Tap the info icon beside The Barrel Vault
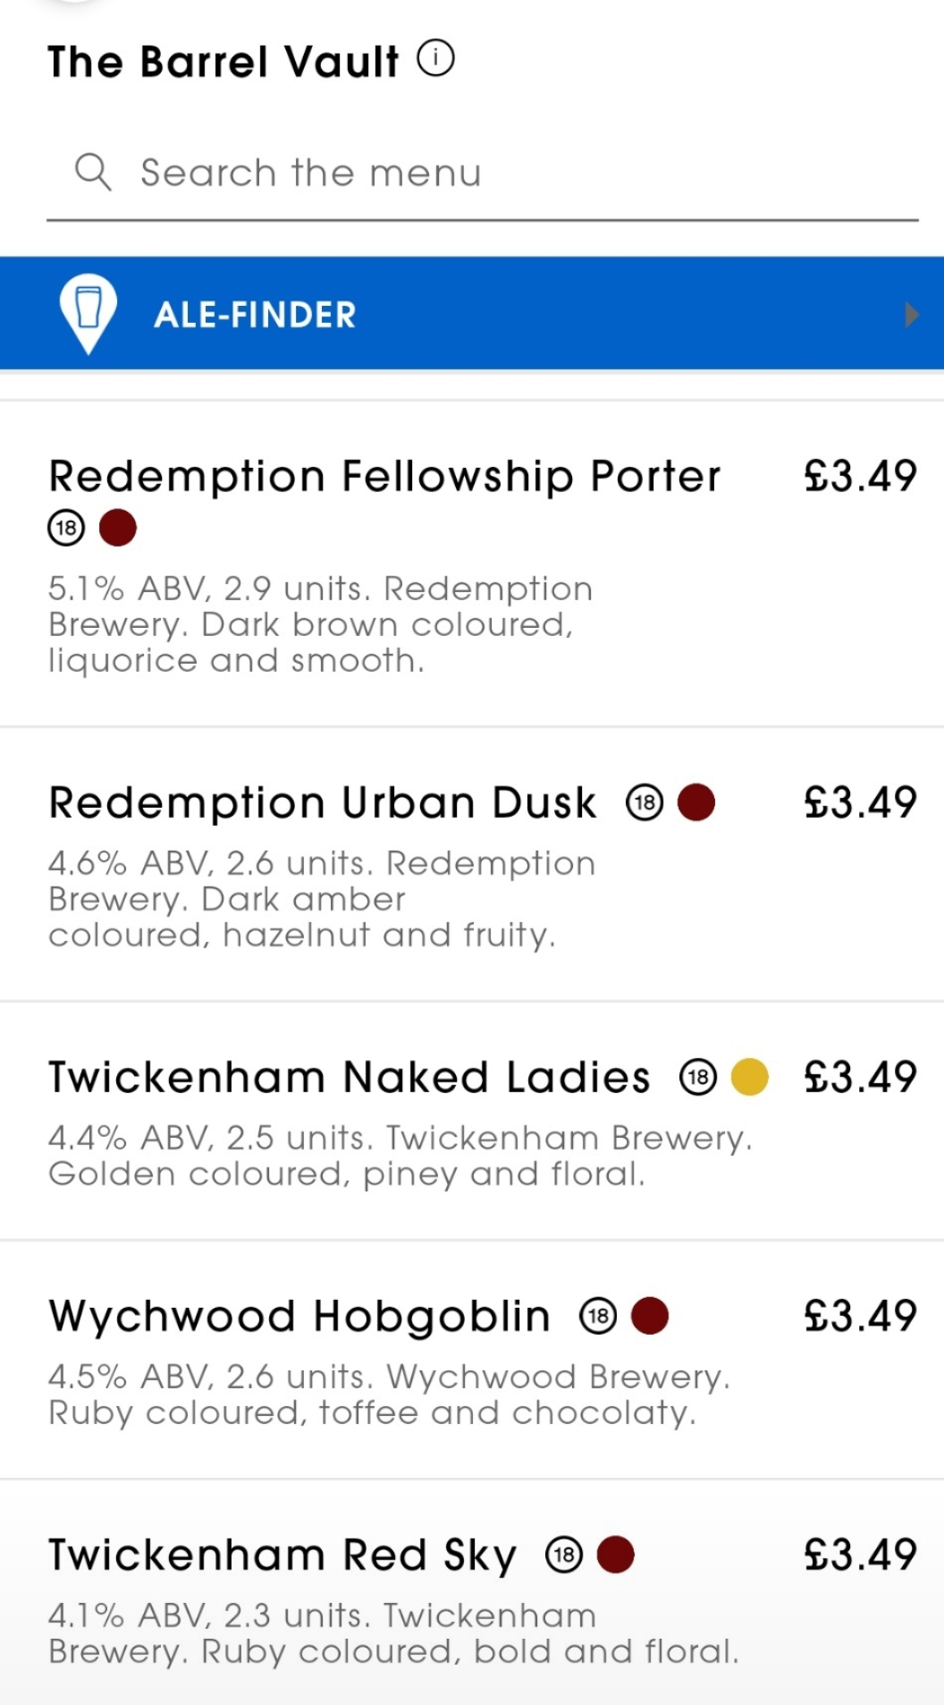Image resolution: width=944 pixels, height=1705 pixels. [436, 59]
